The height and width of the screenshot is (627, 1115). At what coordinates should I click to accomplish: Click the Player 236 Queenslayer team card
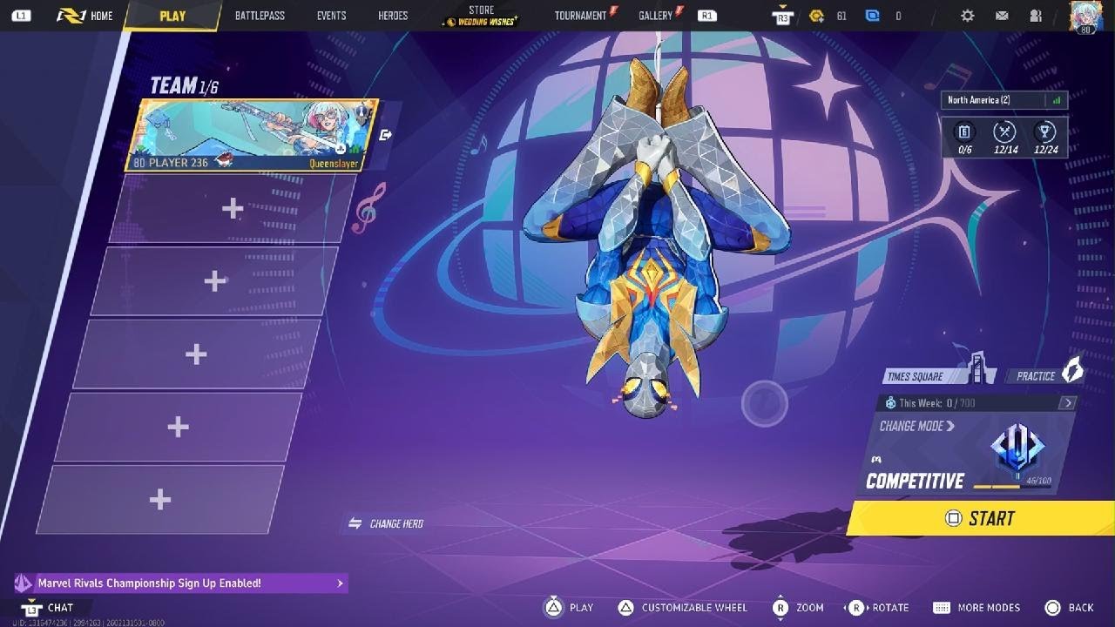(x=253, y=135)
